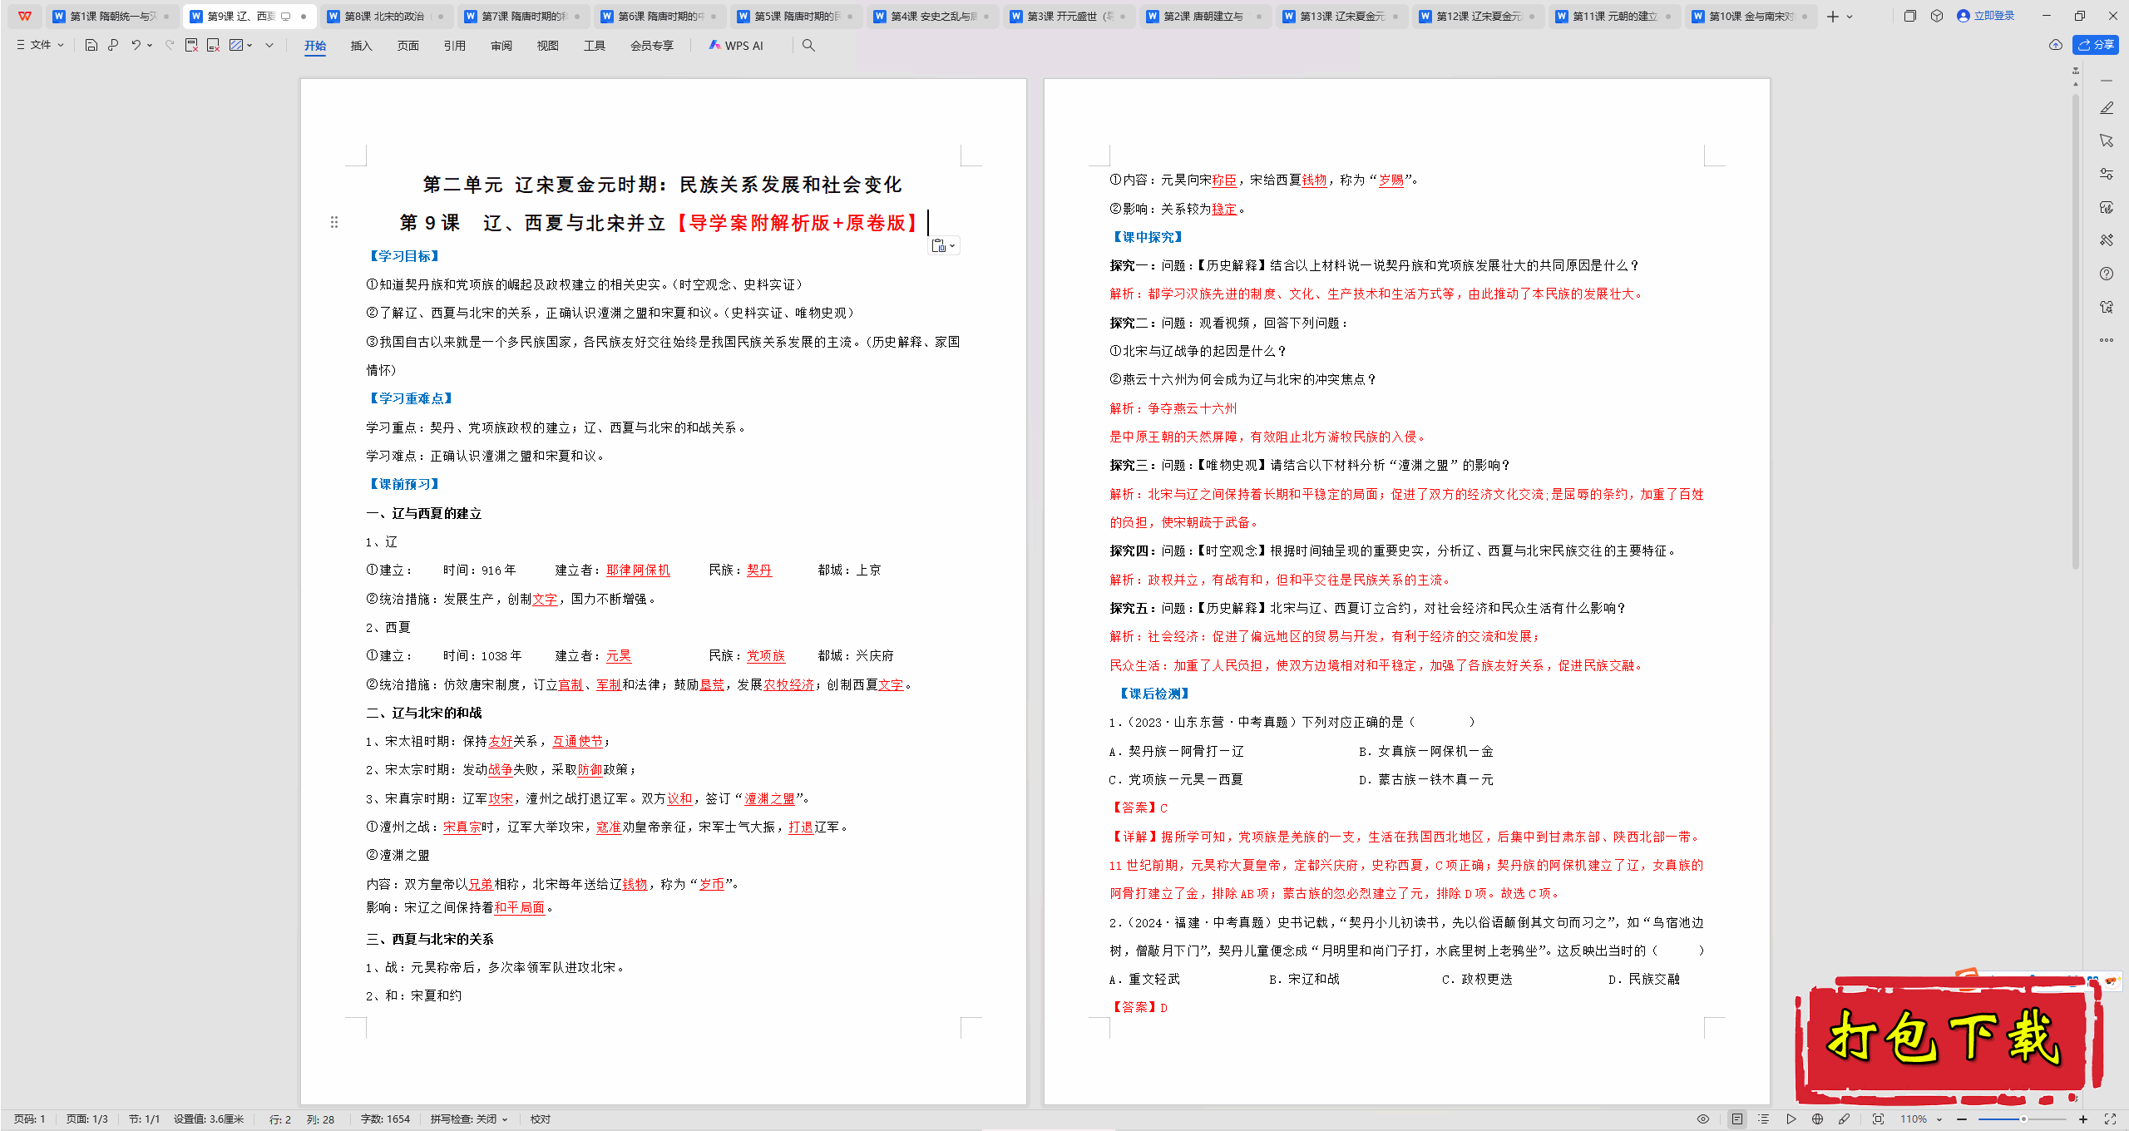Select the 工具 ribbon tab
Screen dimensions: 2129x1131
click(595, 46)
